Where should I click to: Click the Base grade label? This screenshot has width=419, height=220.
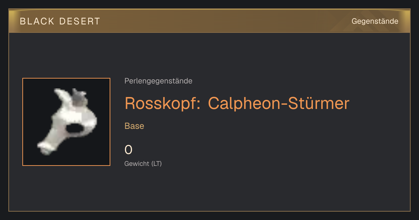pos(134,126)
